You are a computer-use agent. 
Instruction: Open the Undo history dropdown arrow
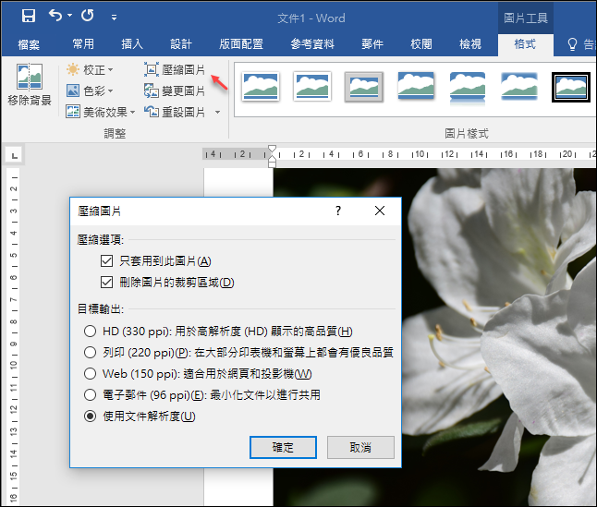coord(69,16)
